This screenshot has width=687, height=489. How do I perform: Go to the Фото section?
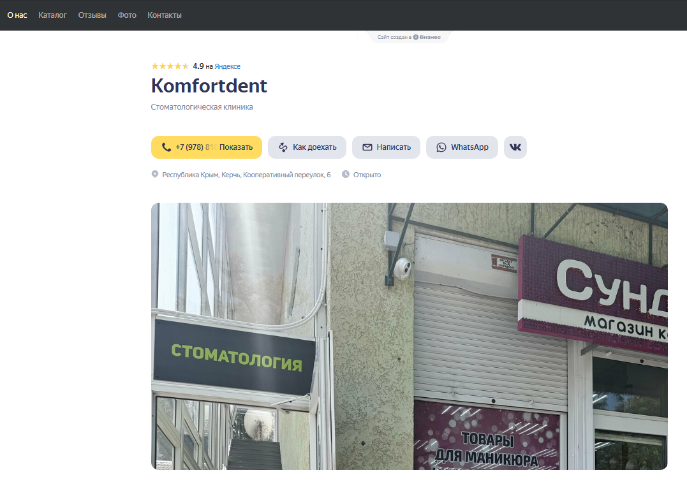[127, 15]
